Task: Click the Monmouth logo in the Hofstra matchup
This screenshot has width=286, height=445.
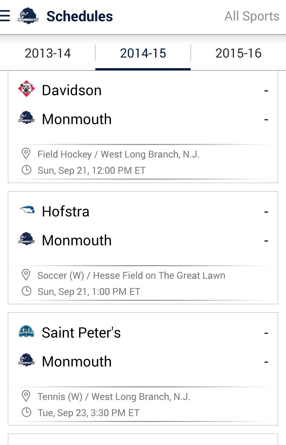Action: click(26, 239)
